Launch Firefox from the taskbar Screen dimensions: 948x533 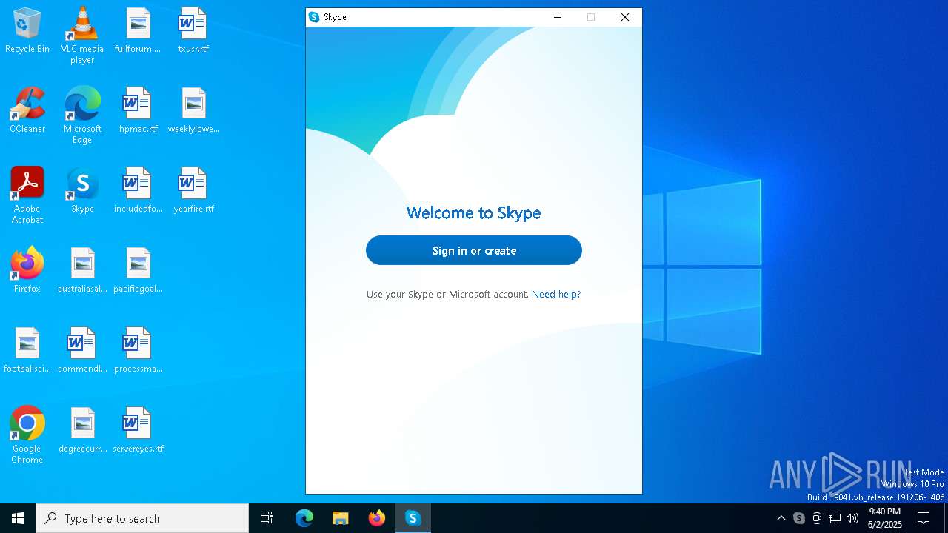[x=377, y=518]
